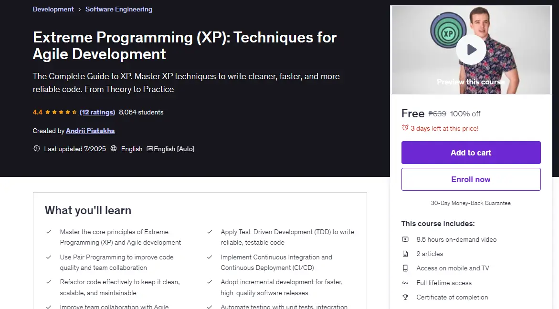Play the course preview video
Viewport: 559px width, 309px height.
coord(471,50)
